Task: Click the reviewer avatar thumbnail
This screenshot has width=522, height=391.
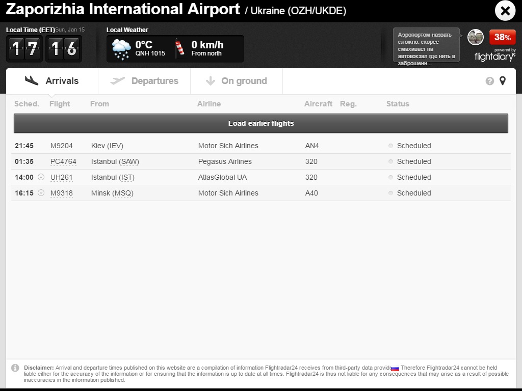Action: (x=476, y=37)
